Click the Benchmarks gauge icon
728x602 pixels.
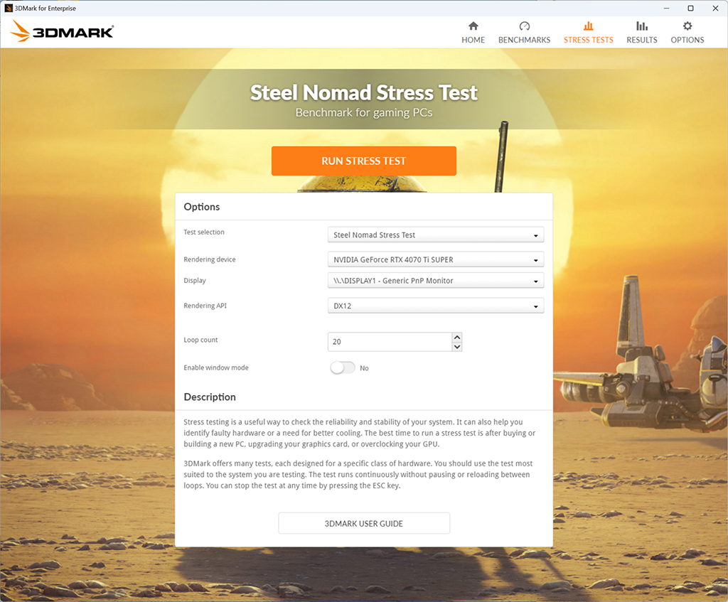[x=524, y=26]
